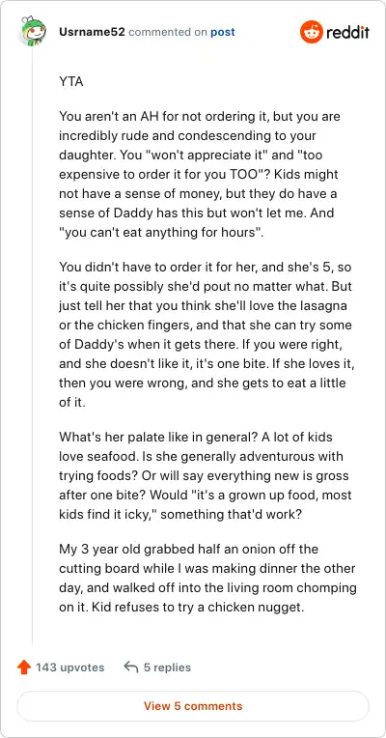Click the paragraph starting "What's her palate like"
Image resolution: width=386 pixels, height=738 pixels.
(x=205, y=475)
